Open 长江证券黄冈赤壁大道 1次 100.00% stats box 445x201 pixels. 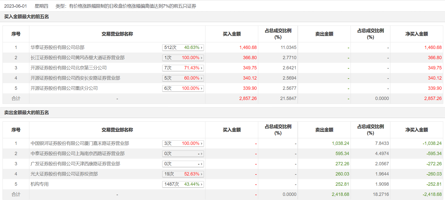183,58
